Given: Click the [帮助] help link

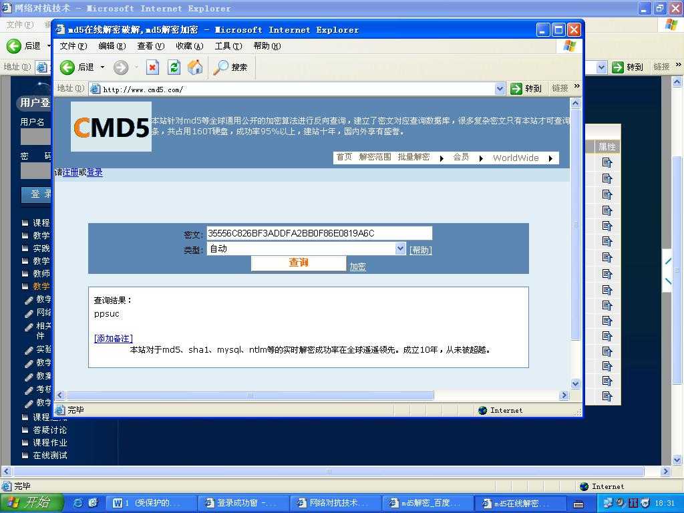Looking at the screenshot, I should (421, 250).
